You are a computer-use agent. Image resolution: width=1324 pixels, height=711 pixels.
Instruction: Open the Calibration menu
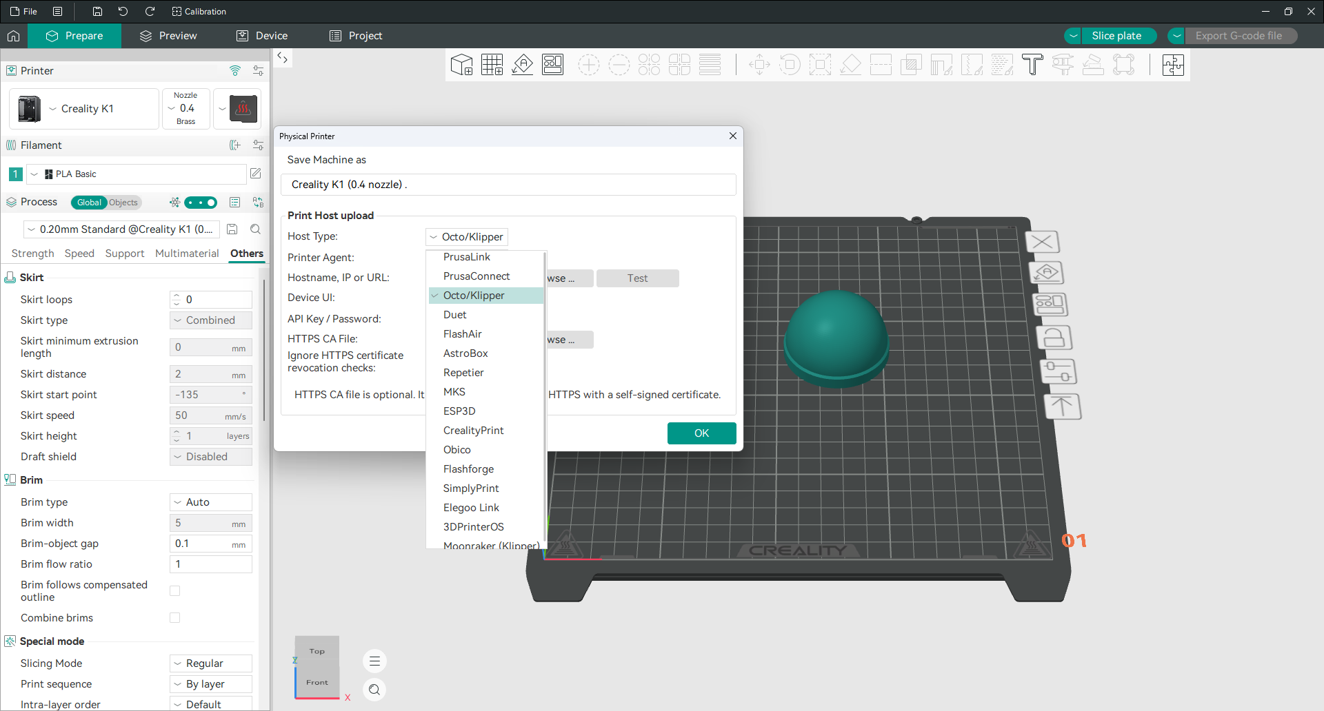[199, 11]
